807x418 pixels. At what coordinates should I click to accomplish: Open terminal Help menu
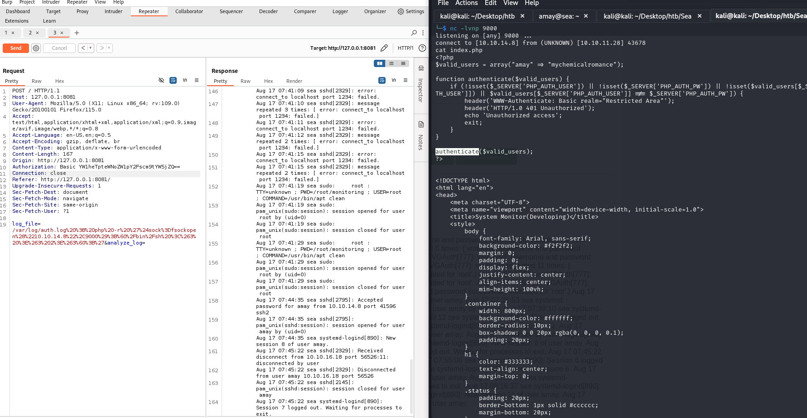click(532, 3)
